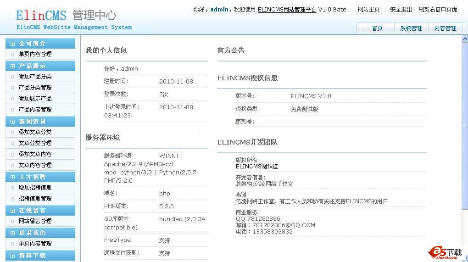Open ELINCMS网站管理平台 header link

point(287,10)
